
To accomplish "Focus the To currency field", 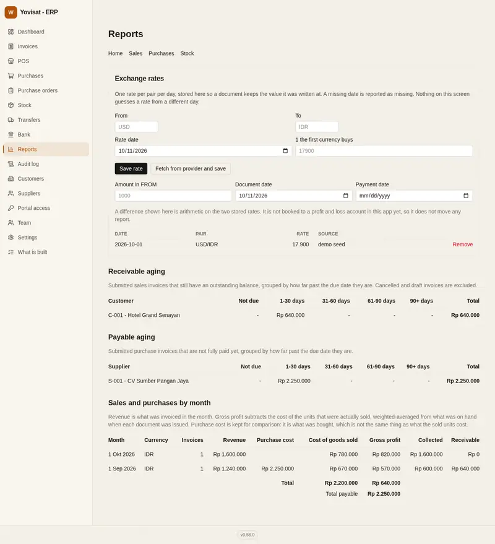I will (x=317, y=127).
